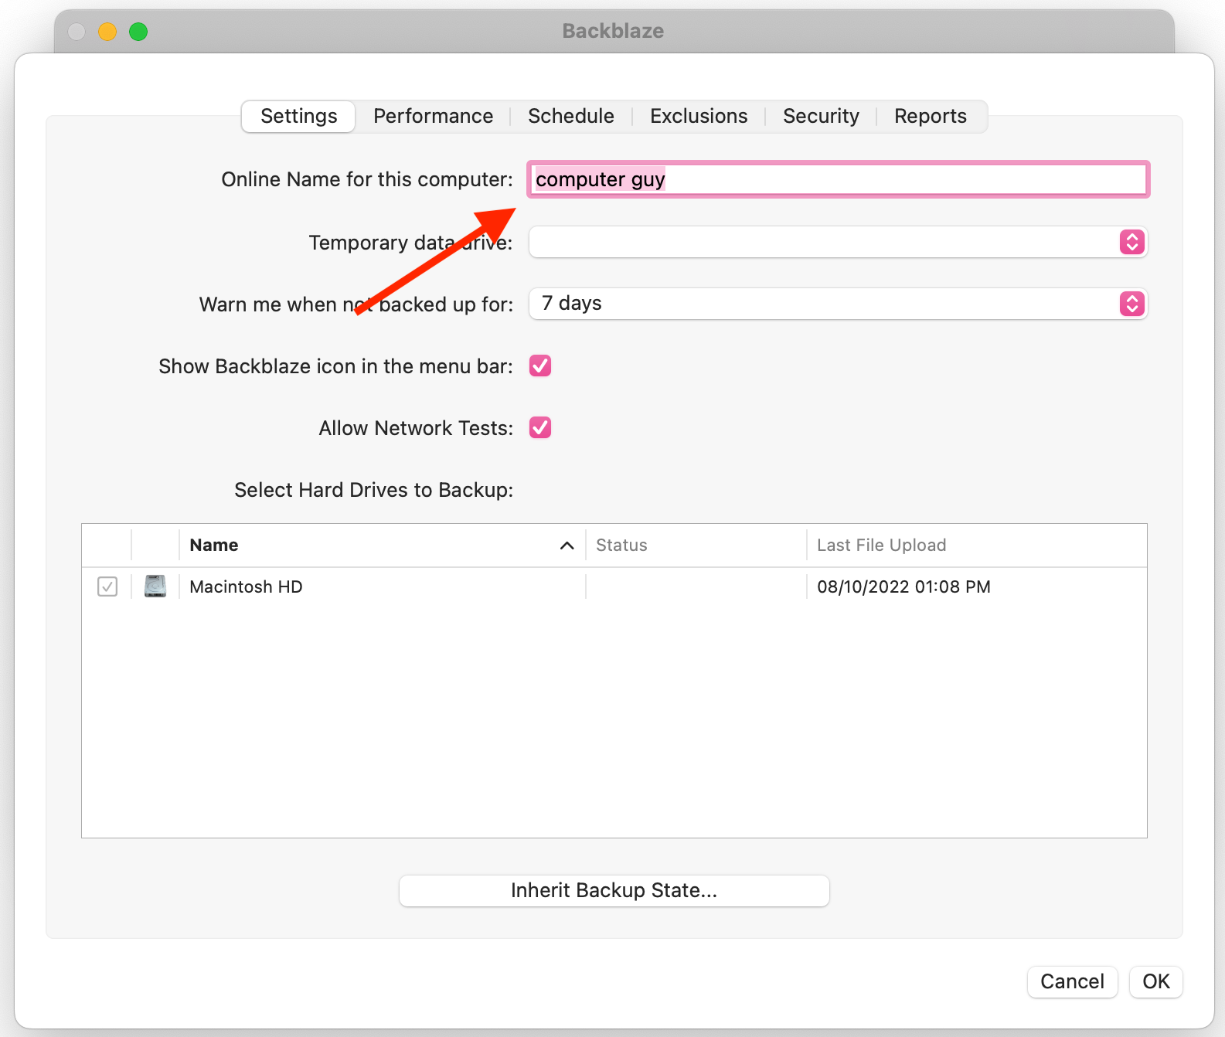This screenshot has height=1037, width=1225.
Task: Go to the Exclusions tab
Action: (699, 117)
